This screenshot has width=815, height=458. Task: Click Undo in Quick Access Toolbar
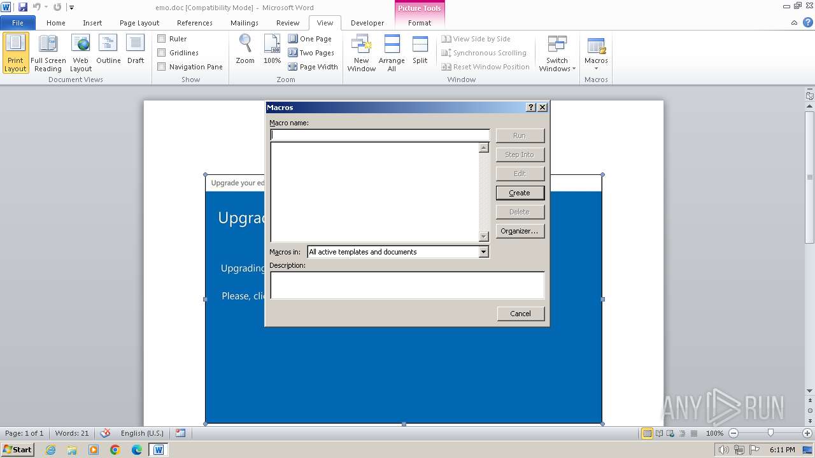(36, 7)
